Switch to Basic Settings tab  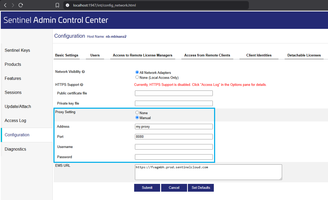click(67, 55)
